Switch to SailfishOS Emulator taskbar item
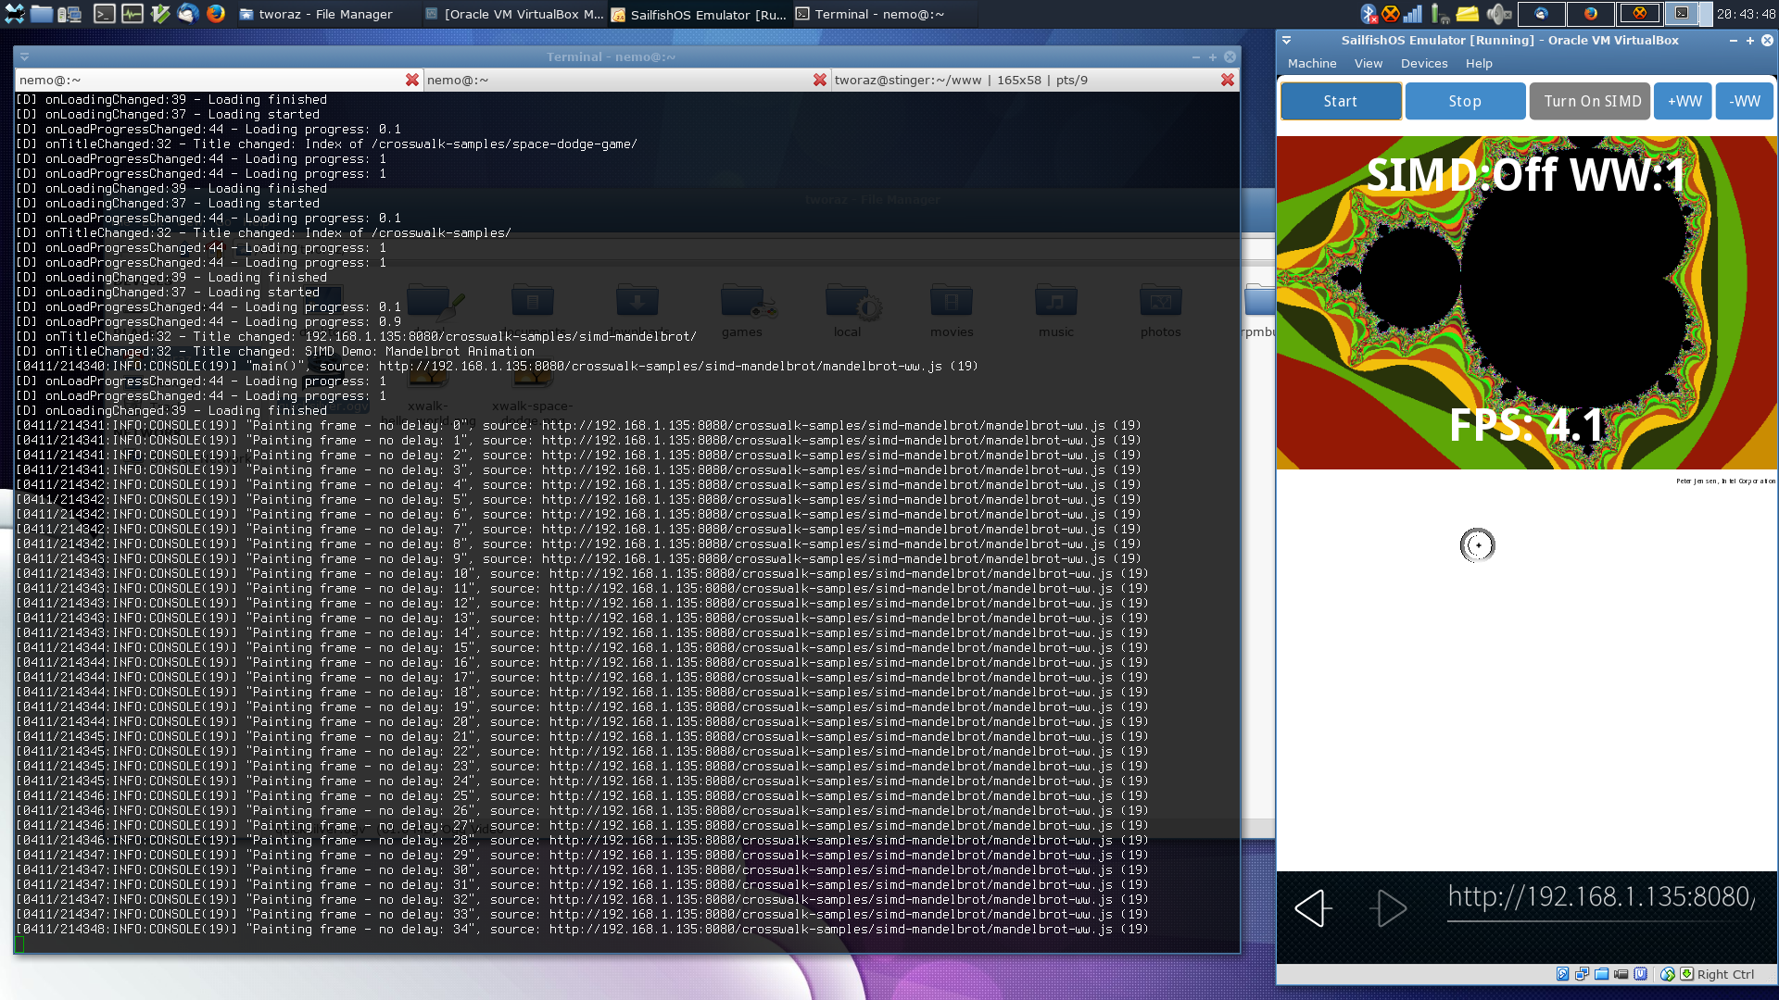1779x1000 pixels. click(698, 14)
